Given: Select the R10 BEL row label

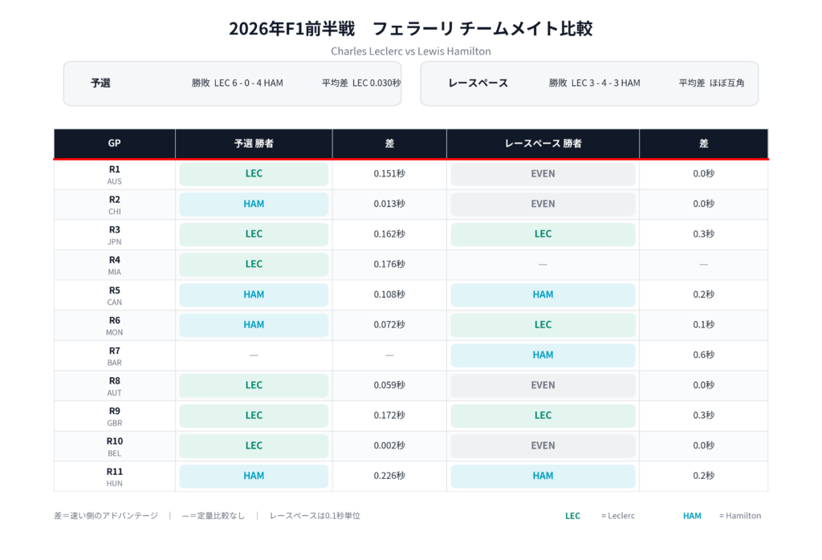Looking at the screenshot, I should click(x=114, y=447).
